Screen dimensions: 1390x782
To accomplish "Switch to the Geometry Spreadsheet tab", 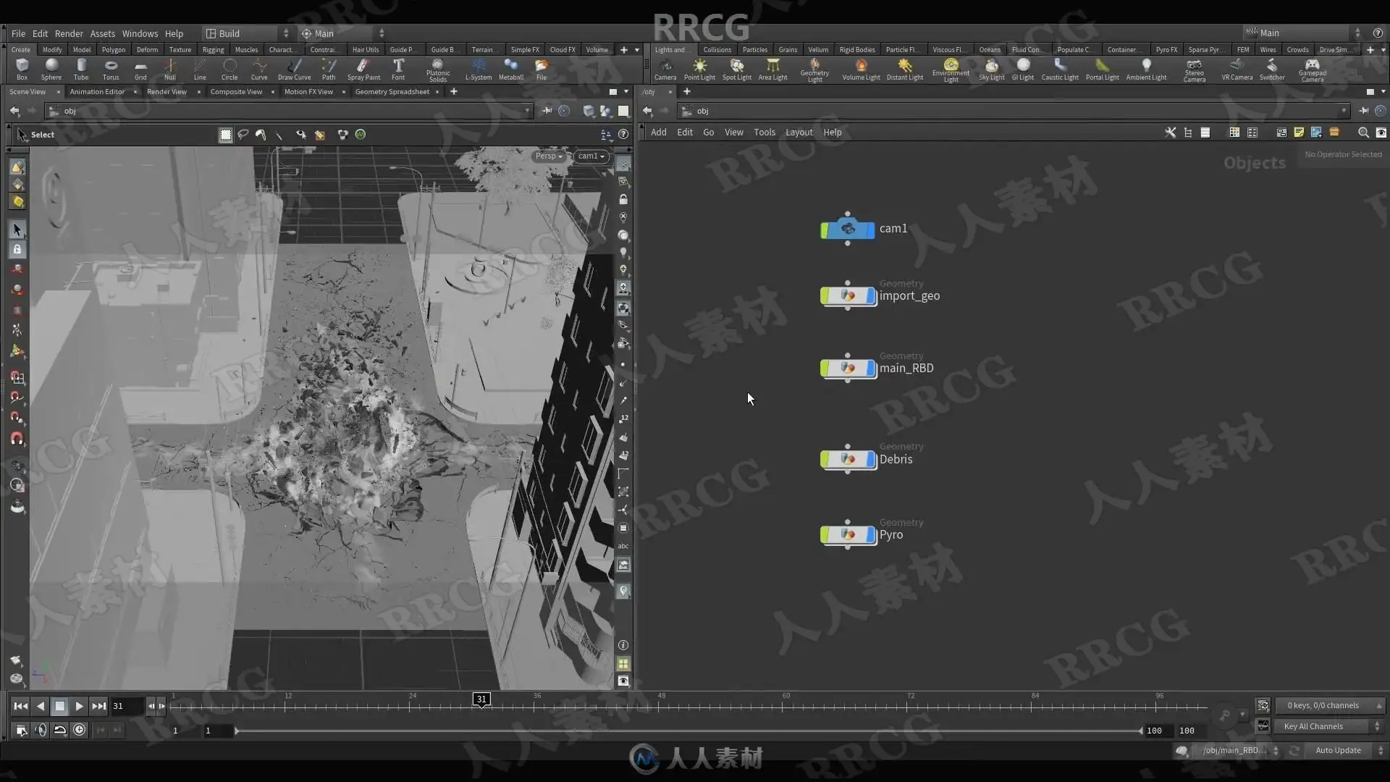I will point(392,92).
